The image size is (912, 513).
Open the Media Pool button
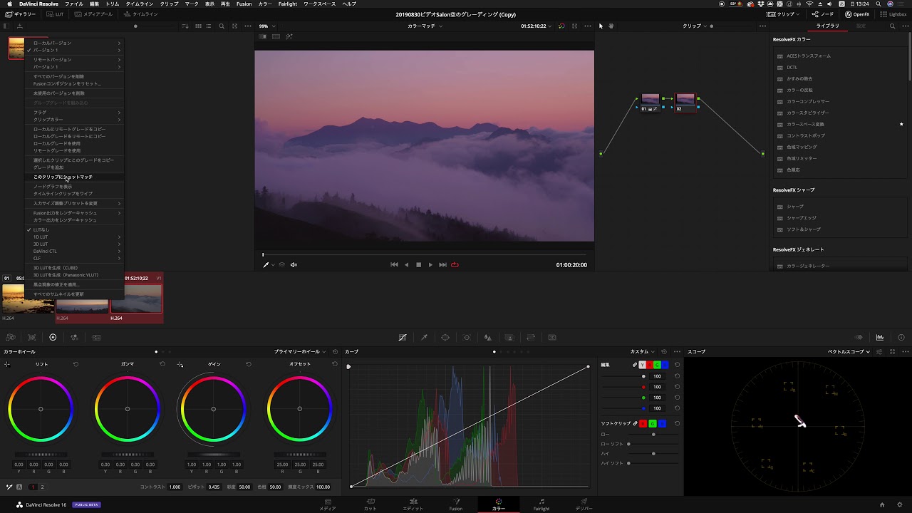tap(94, 14)
